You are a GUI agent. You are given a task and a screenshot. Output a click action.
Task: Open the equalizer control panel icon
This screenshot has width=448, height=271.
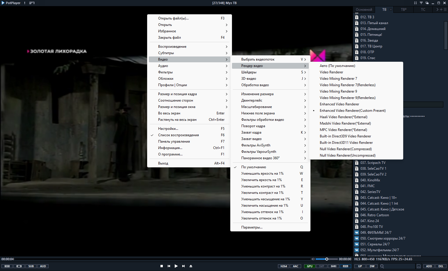pos(334,266)
